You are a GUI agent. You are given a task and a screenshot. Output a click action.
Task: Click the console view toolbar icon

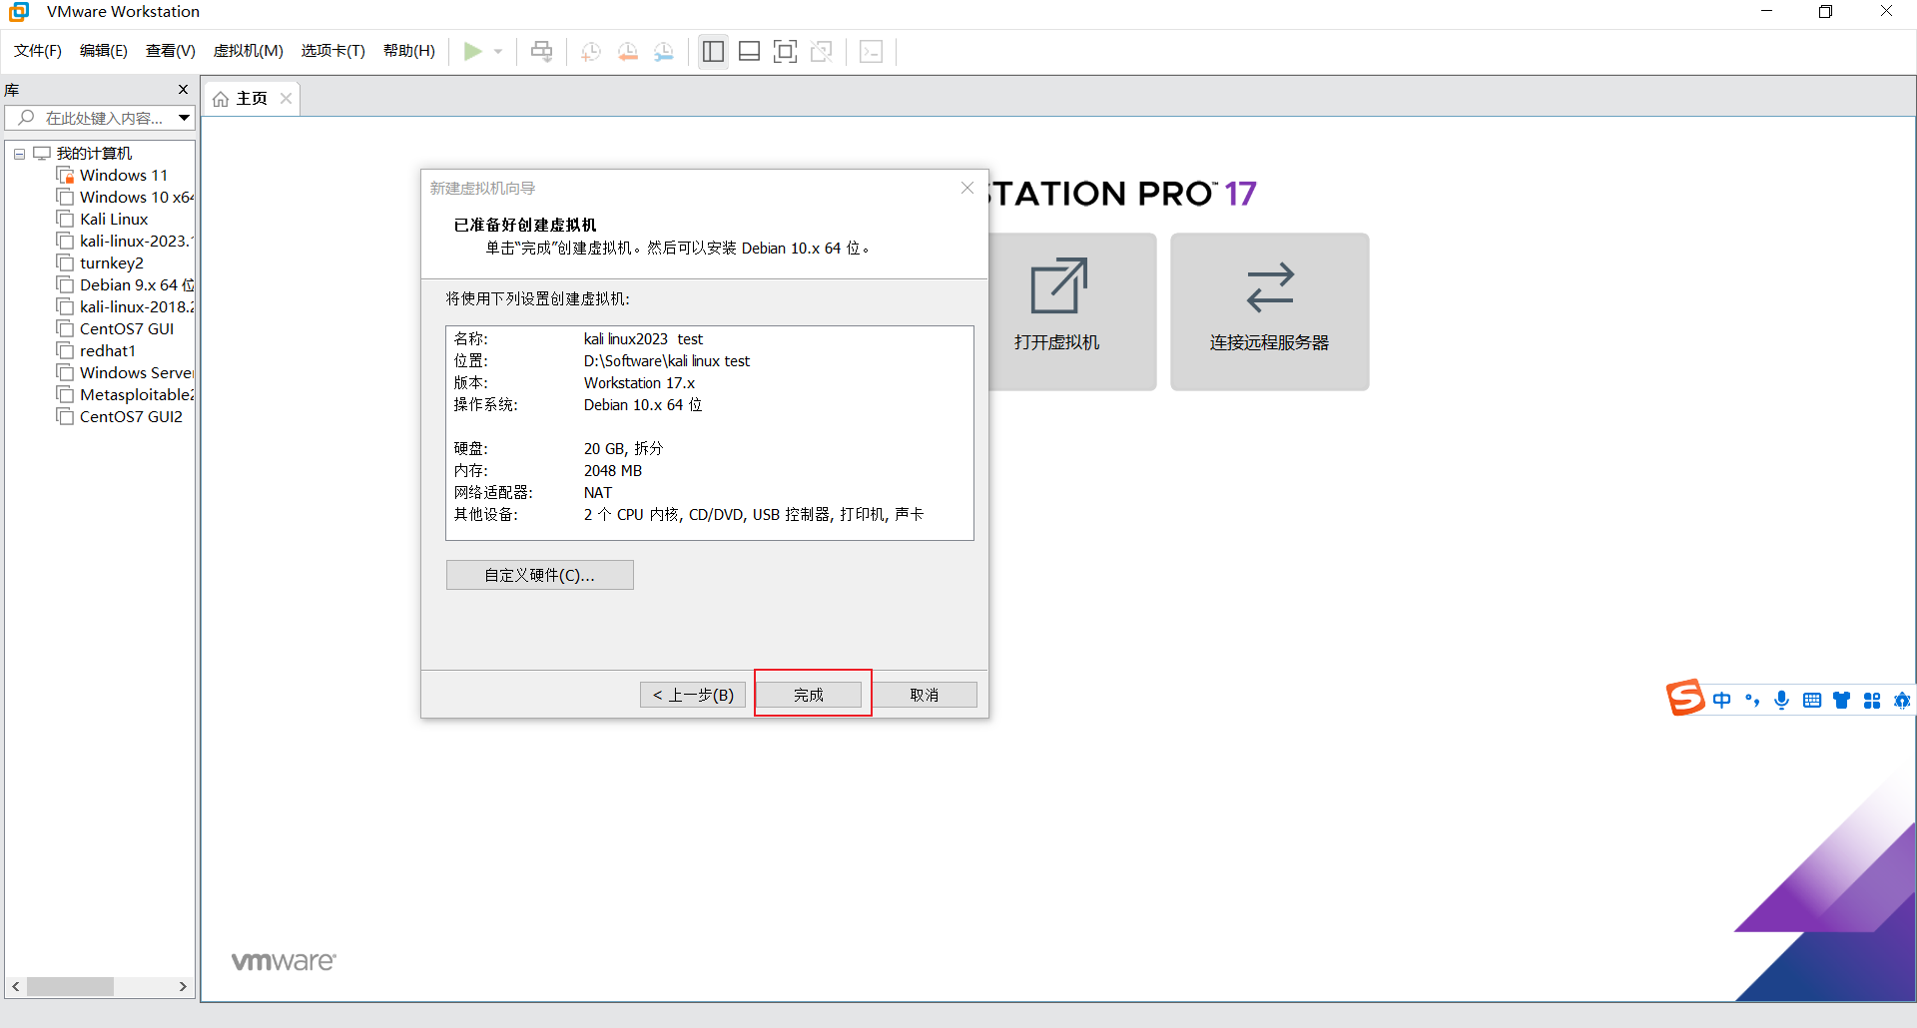coord(871,51)
